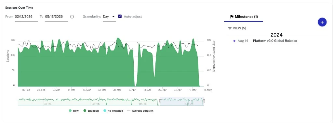Viewport: 333px width, 123px height.
Task: Add a new milestone with plus button
Action: (x=322, y=22)
